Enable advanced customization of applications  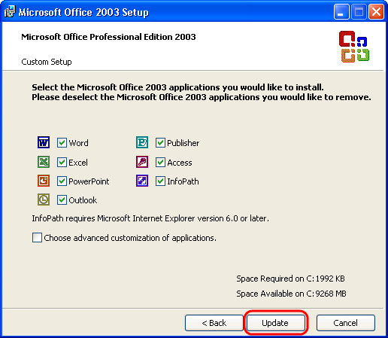pos(37,237)
